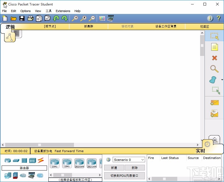Select the Routers device category icon
Image resolution: width=224 pixels, height=182 pixels.
tap(8, 160)
